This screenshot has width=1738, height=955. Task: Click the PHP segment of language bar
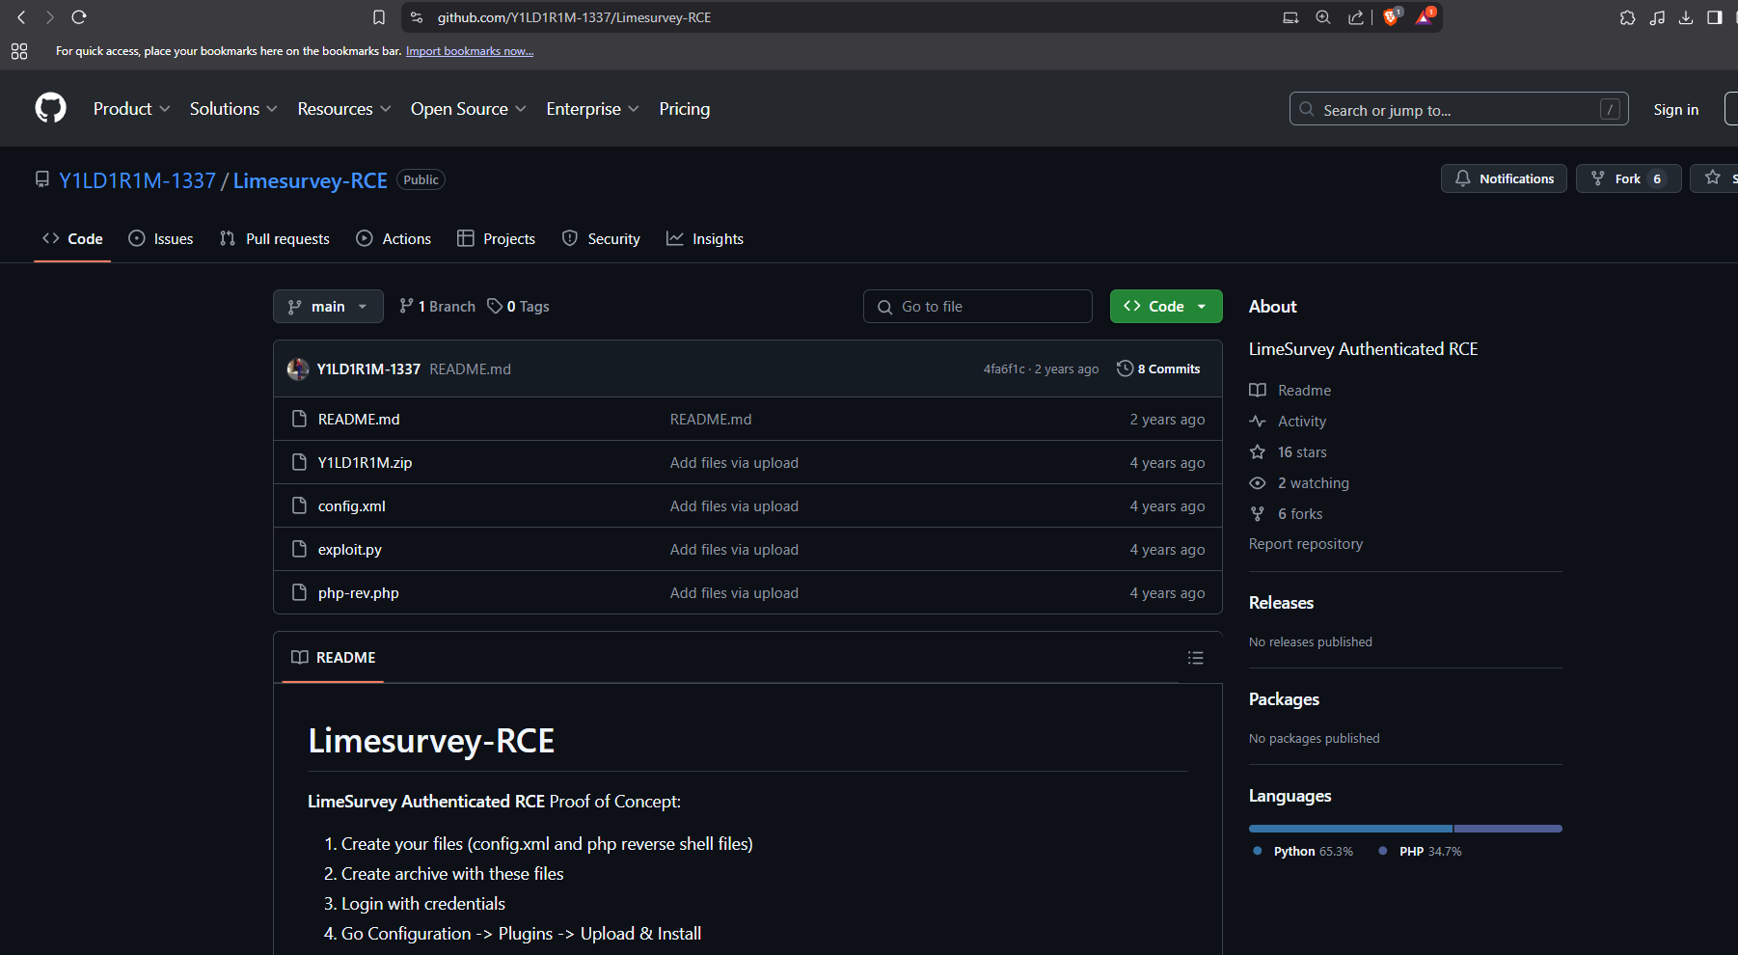point(1508,829)
